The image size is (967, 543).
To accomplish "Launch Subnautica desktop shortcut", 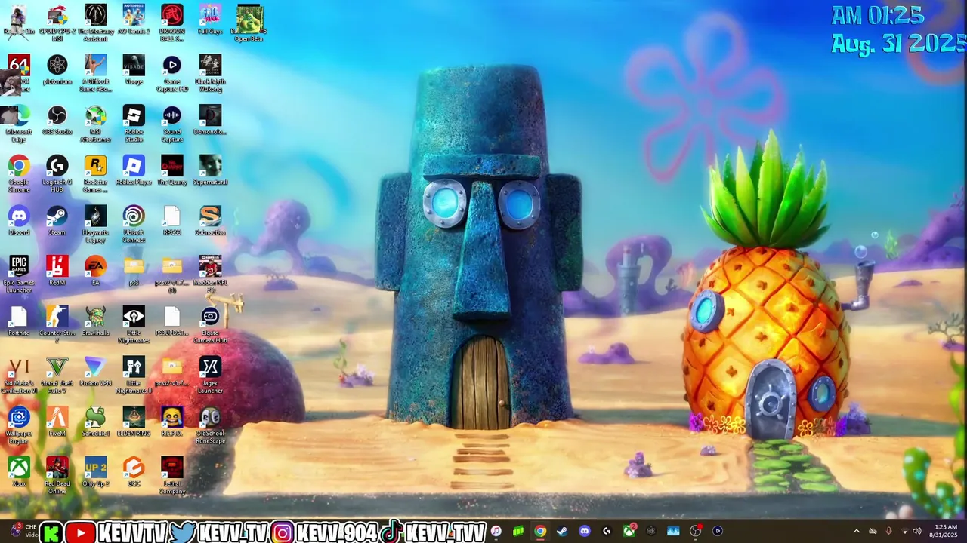I will [x=210, y=221].
